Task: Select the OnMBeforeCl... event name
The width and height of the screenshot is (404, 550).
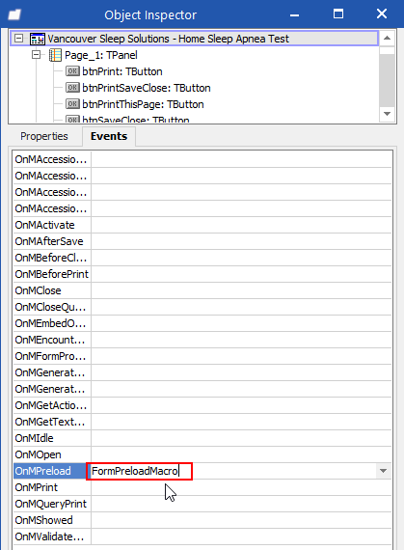Action: pos(50,258)
